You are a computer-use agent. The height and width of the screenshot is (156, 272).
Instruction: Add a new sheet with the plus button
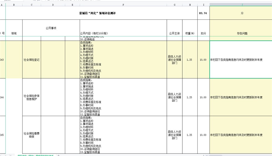pos(59,155)
